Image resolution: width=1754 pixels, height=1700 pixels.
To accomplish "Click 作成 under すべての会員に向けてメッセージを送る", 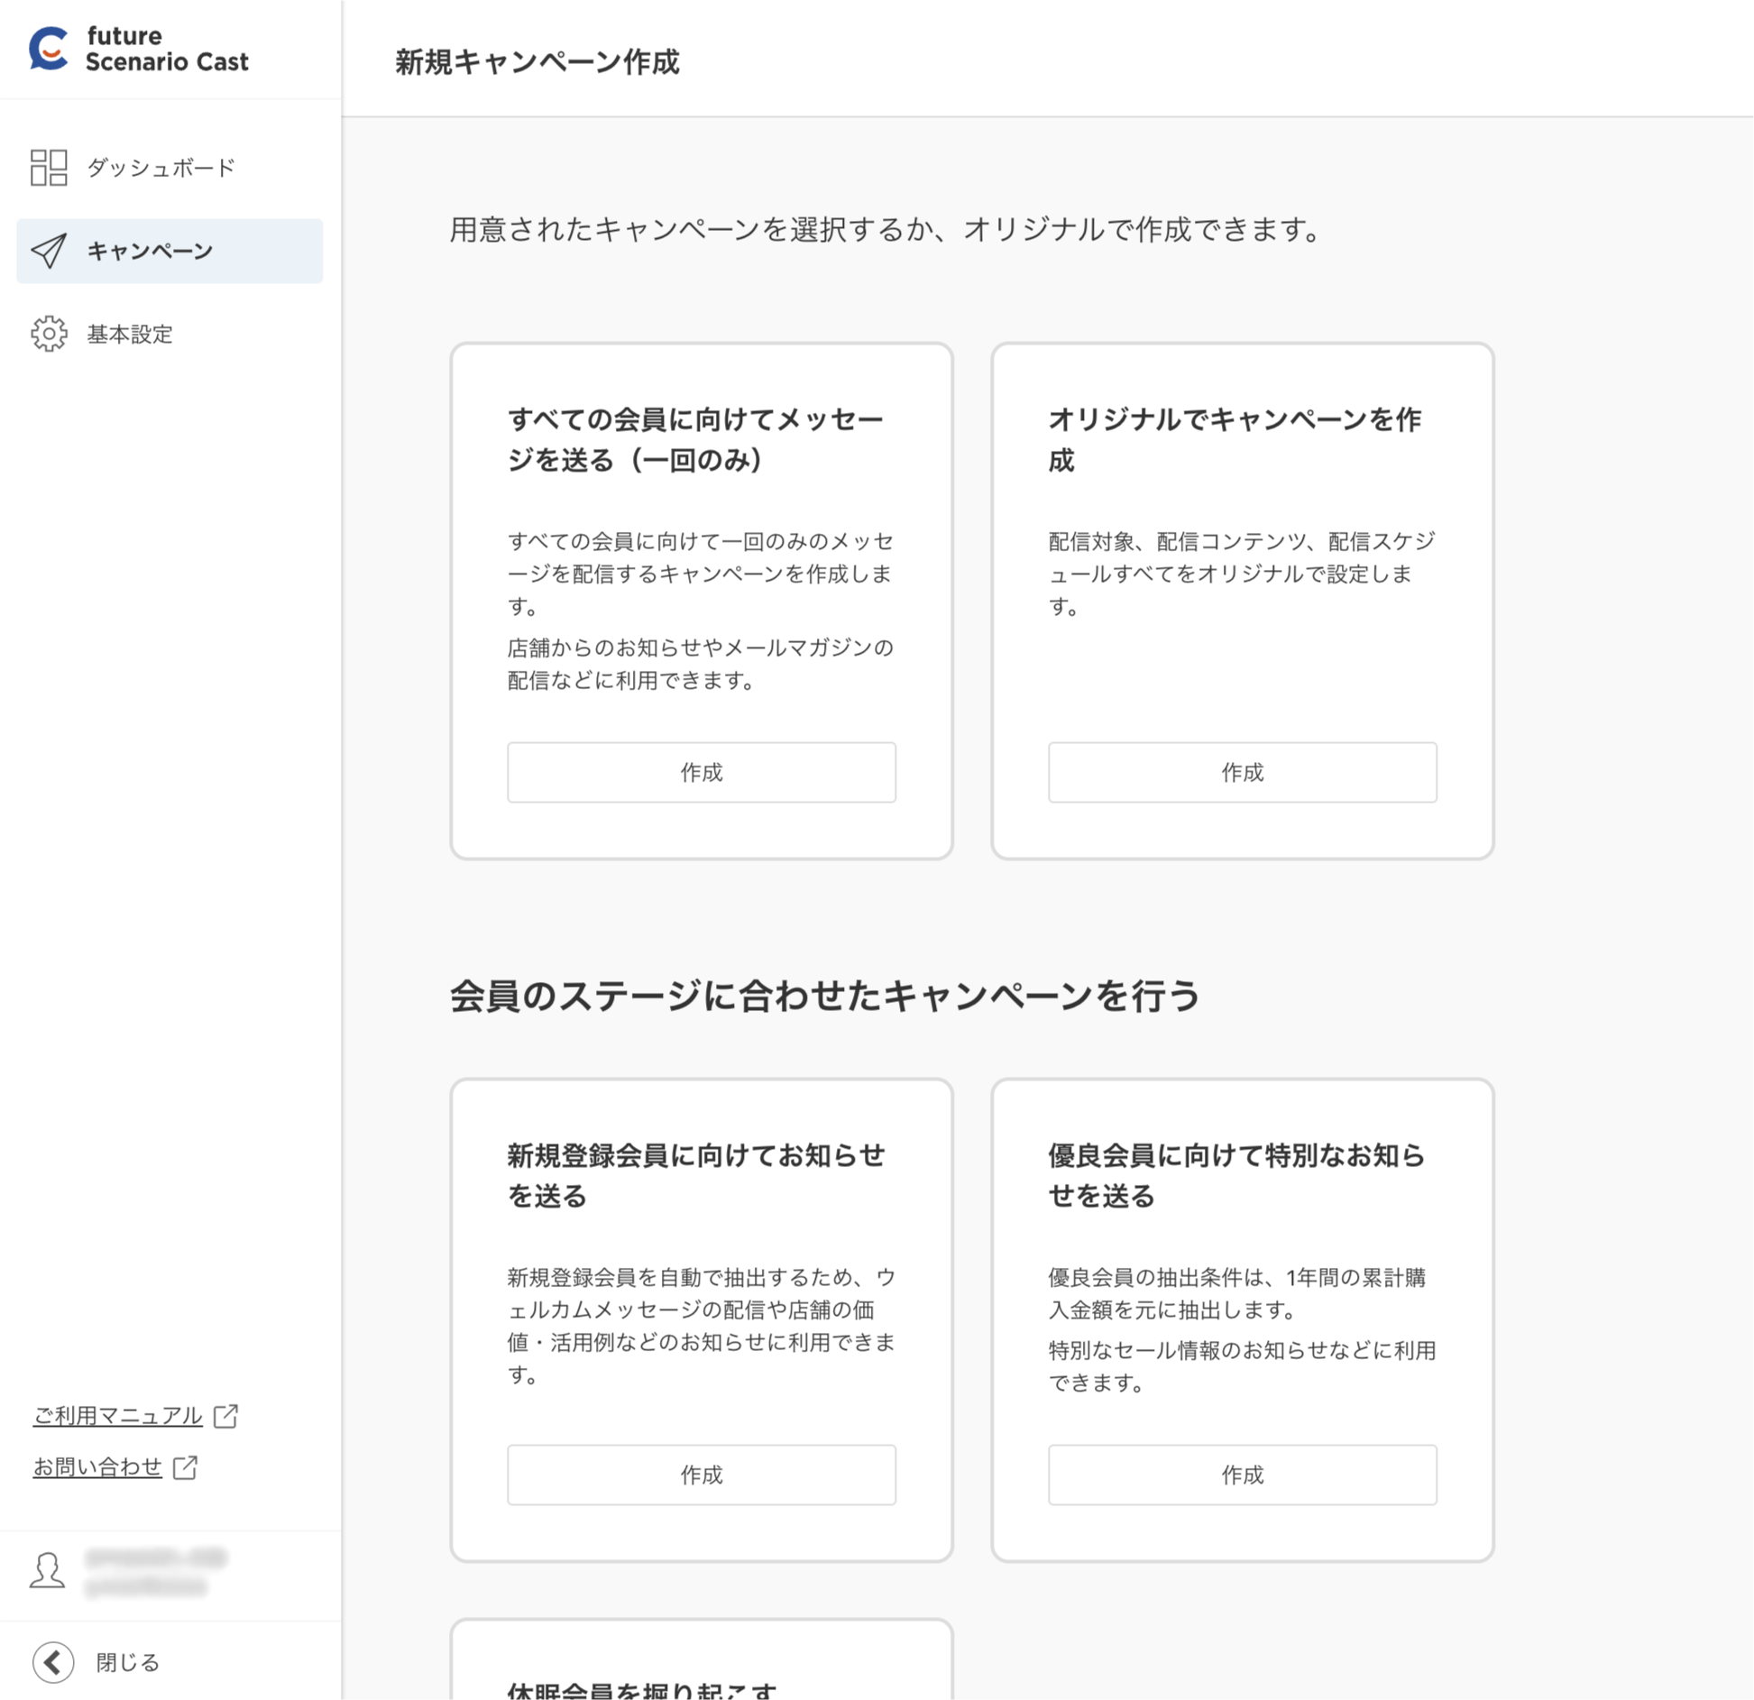I will coord(702,771).
